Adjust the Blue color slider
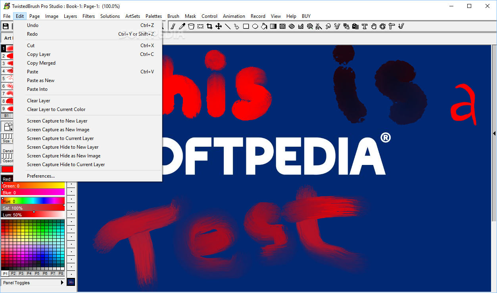Screen dimensions: 497x293 [x=33, y=193]
